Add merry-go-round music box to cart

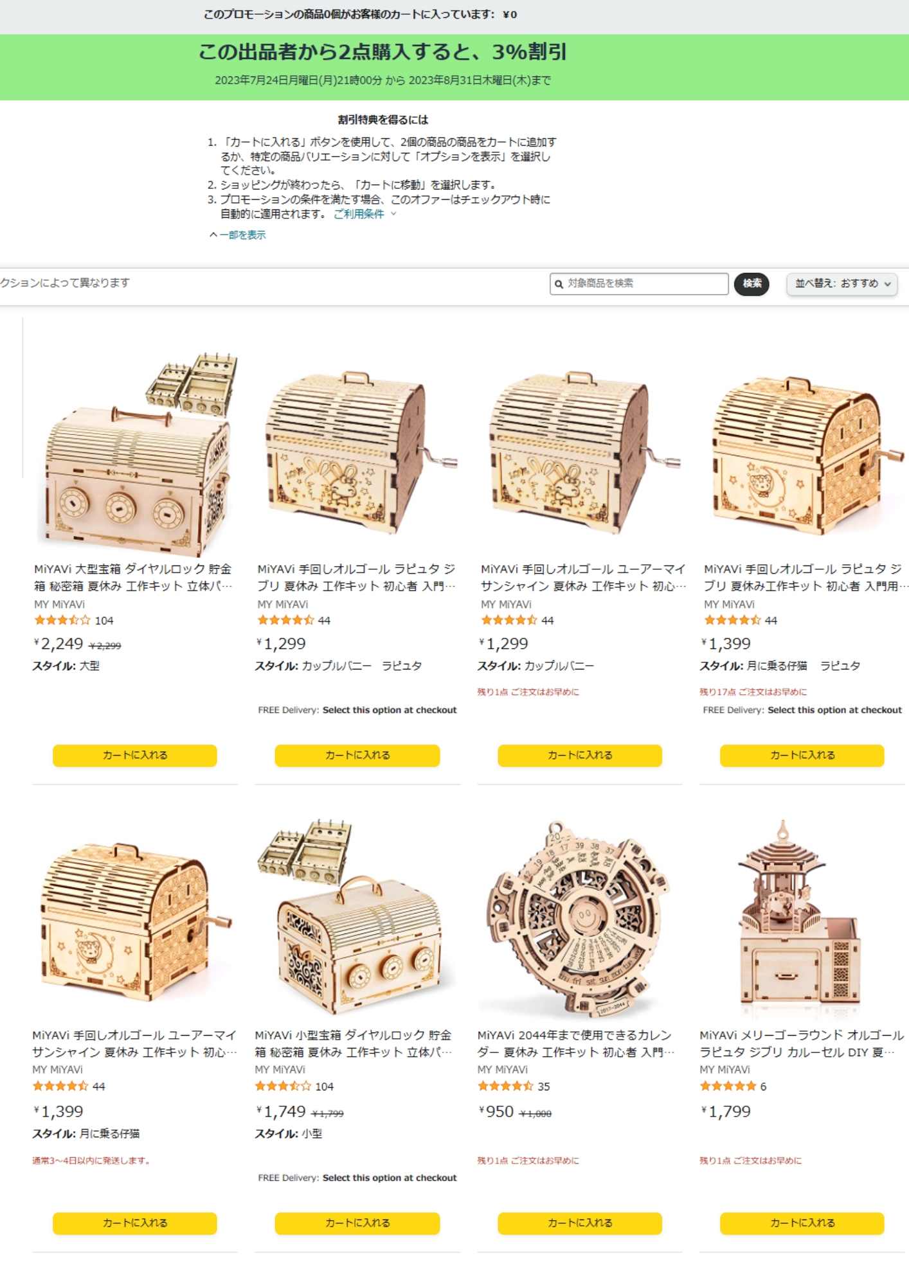coord(802,1223)
